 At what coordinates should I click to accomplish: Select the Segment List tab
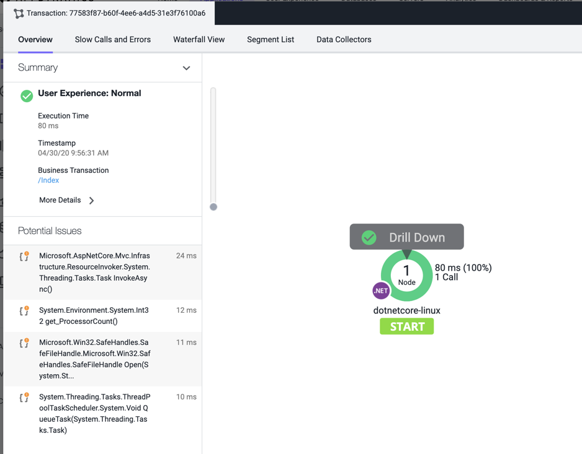pyautogui.click(x=271, y=40)
